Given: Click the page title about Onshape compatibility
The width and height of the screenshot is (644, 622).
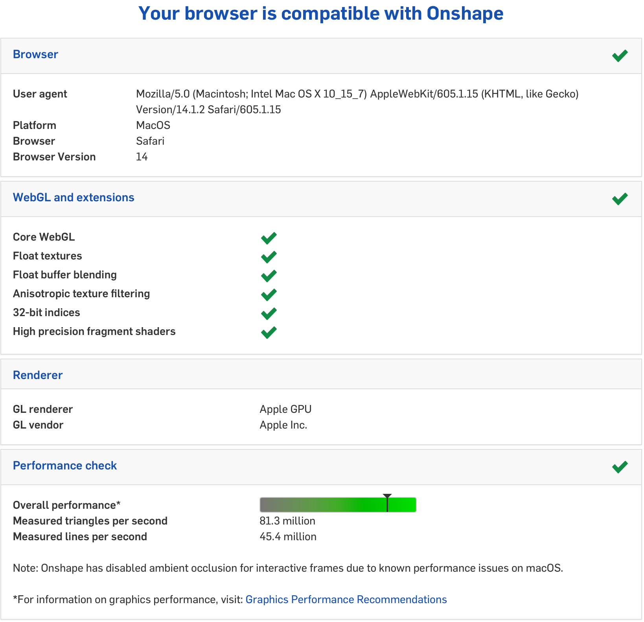Looking at the screenshot, I should [x=321, y=13].
